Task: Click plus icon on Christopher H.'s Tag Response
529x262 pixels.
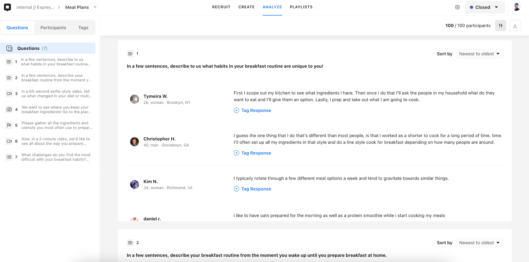Action: (x=236, y=153)
